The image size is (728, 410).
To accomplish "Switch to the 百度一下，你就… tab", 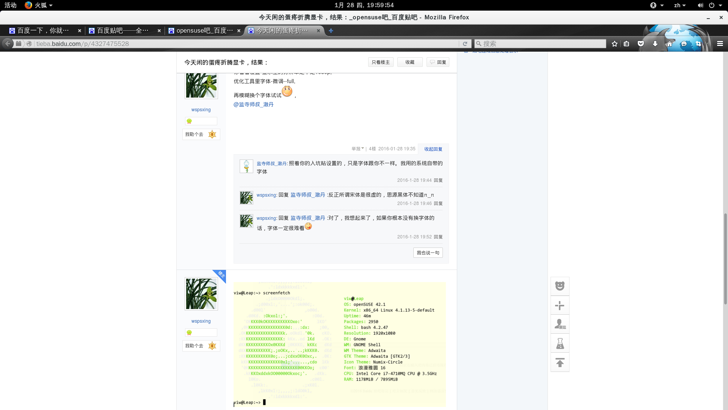I will coord(43,31).
